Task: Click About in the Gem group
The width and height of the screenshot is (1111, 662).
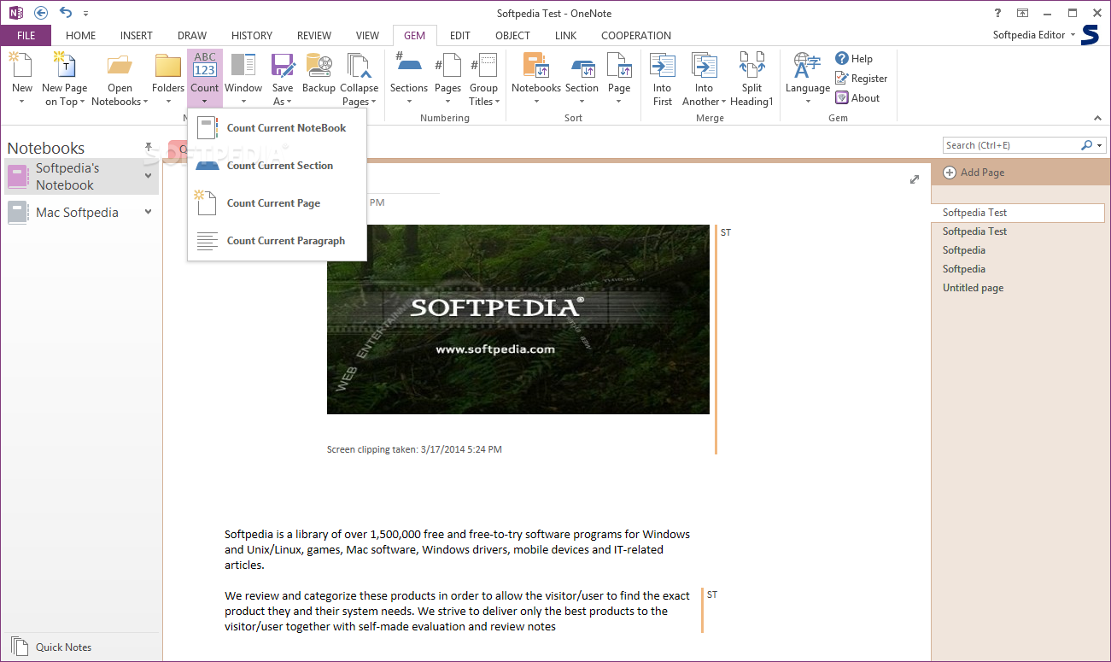Action: tap(857, 98)
